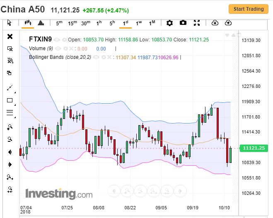273x218 pixels.
Task: Open chart settings gear icon
Action: [x=169, y=23]
